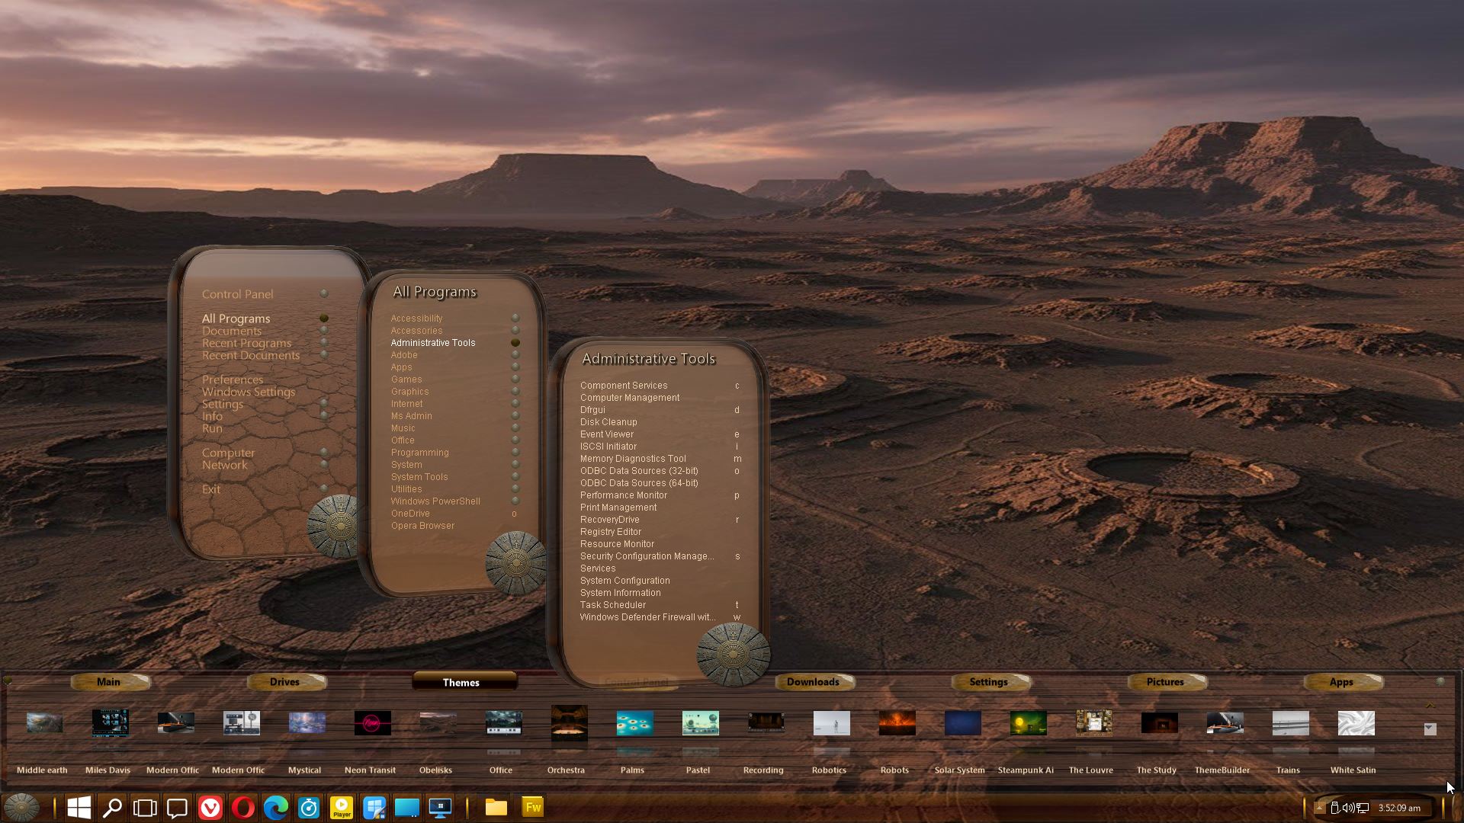This screenshot has width=1464, height=823.
Task: Launch Opera browser taskbar icon
Action: point(243,807)
